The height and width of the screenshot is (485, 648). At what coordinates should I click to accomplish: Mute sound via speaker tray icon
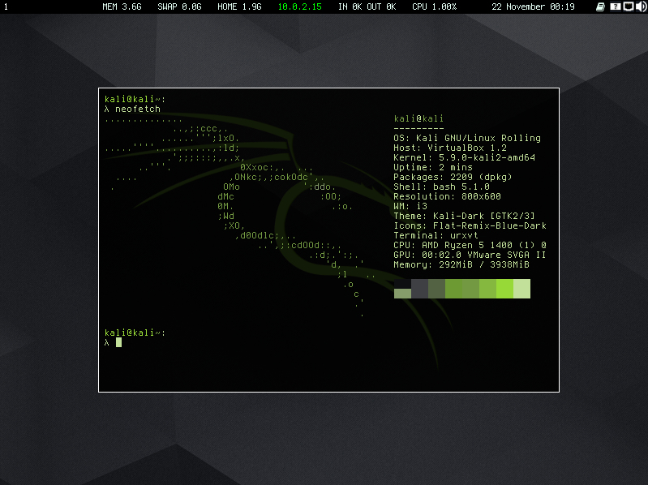pyautogui.click(x=640, y=6)
